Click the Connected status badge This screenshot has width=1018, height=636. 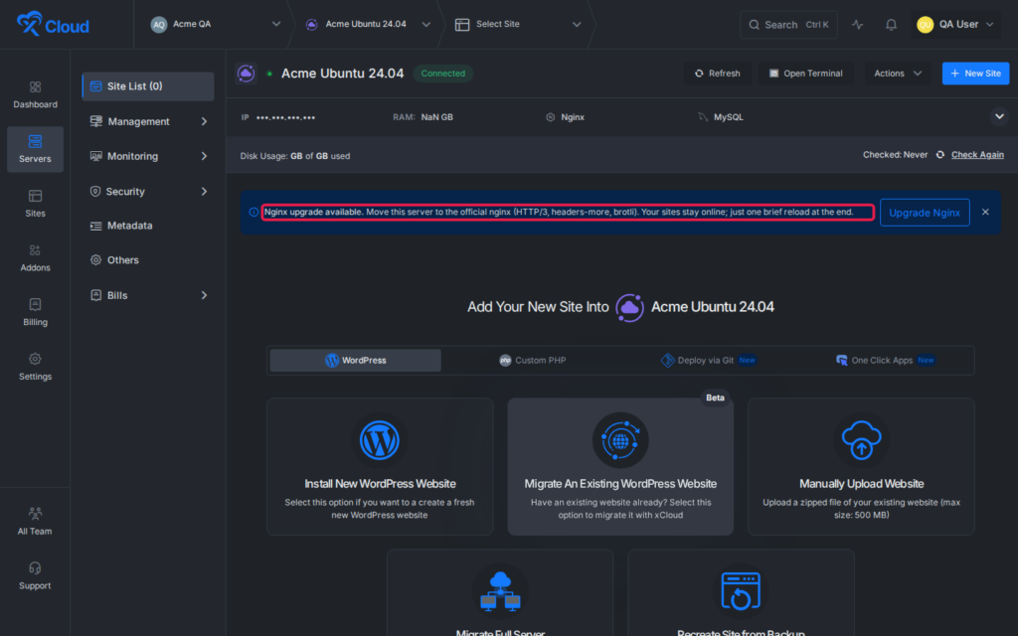442,74
